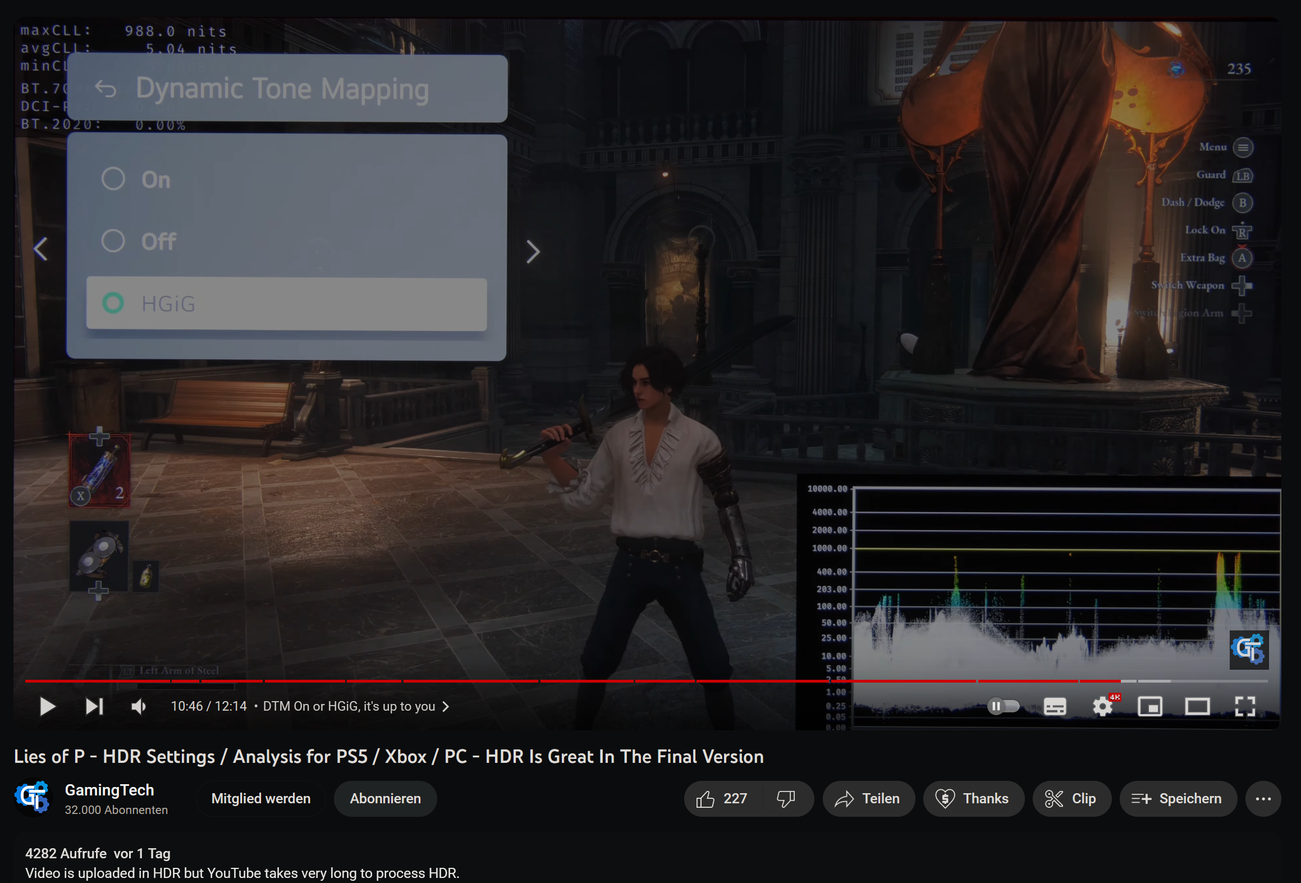Select the HGiG radio button
This screenshot has width=1301, height=883.
pos(111,303)
